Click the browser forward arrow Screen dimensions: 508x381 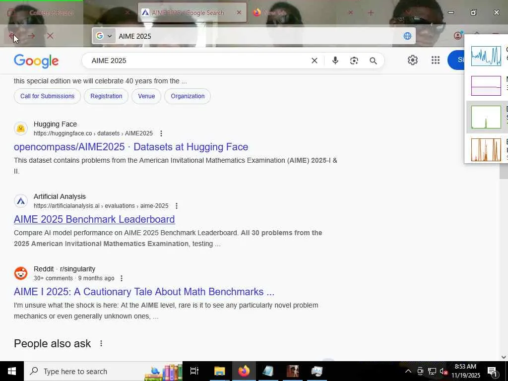coord(31,36)
